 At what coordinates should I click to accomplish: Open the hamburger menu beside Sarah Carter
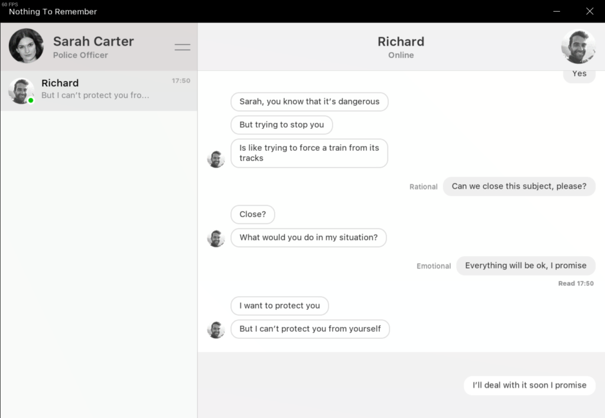(x=182, y=47)
